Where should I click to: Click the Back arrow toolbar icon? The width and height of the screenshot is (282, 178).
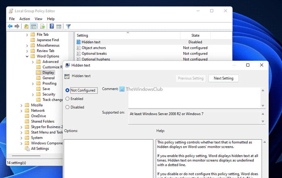tap(10, 26)
